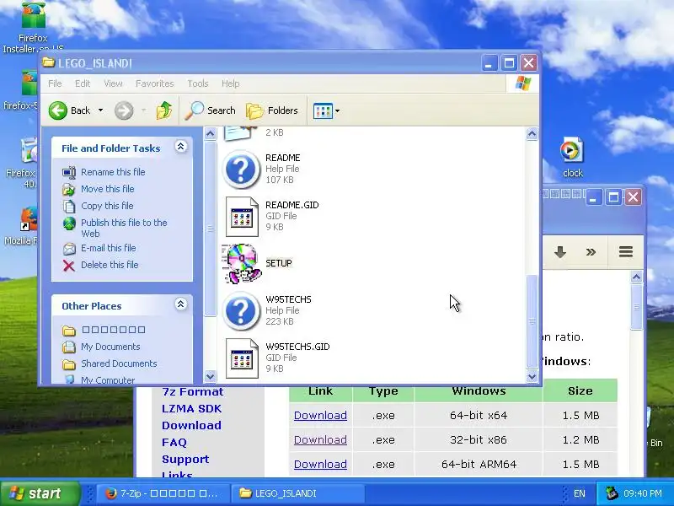Click Delete this file link
Viewport: 674px width, 506px height.
pyautogui.click(x=110, y=265)
